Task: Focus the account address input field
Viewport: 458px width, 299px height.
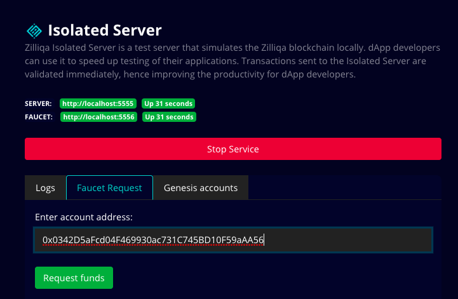Action: tap(233, 240)
